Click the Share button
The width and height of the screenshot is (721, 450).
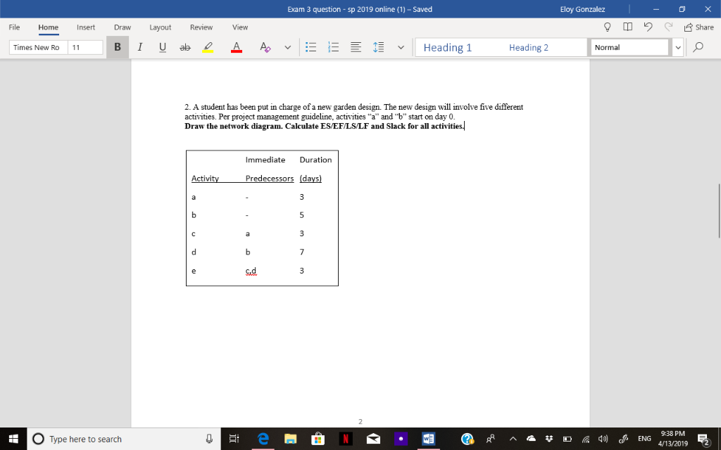(x=698, y=27)
